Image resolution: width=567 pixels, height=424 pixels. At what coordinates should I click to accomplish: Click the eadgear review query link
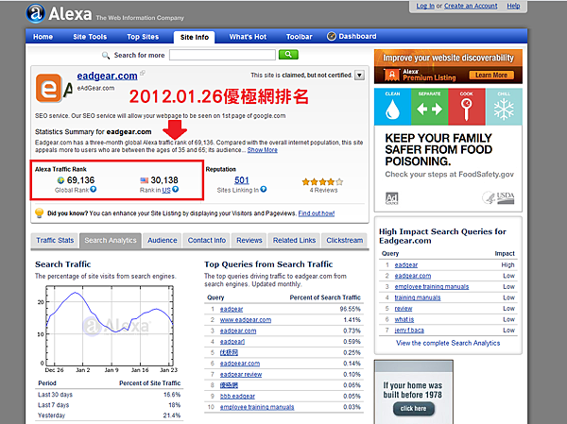coord(241,375)
